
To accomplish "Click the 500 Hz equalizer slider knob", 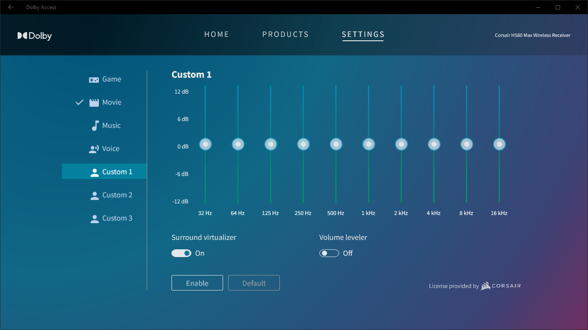I will click(x=336, y=144).
